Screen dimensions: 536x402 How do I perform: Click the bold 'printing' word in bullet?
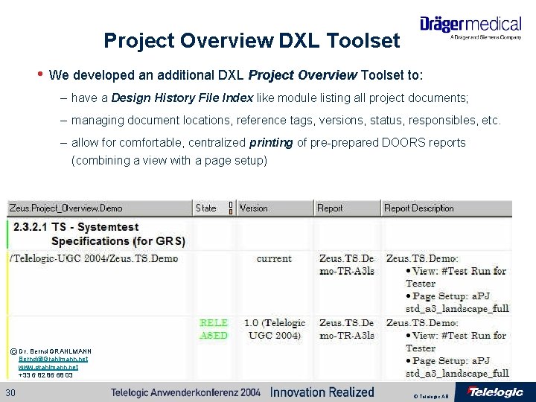[271, 142]
